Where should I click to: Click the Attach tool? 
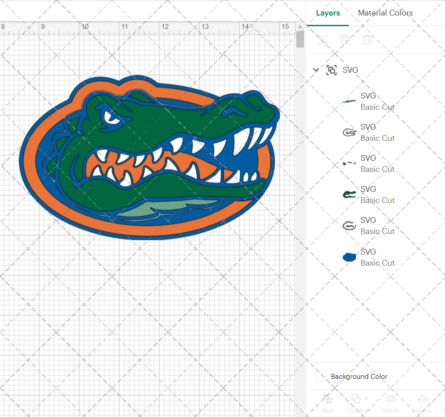[391, 403]
